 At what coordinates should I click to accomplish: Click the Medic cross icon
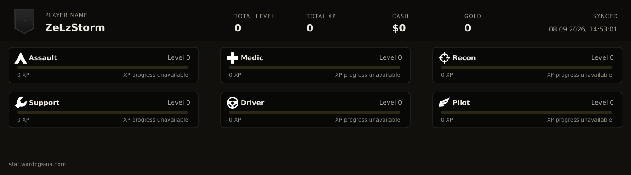coord(233,58)
